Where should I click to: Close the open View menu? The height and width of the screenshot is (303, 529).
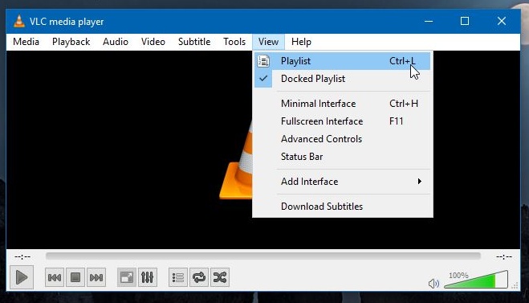click(x=269, y=42)
